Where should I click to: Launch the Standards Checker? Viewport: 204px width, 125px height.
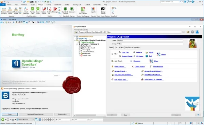coord(65,10)
